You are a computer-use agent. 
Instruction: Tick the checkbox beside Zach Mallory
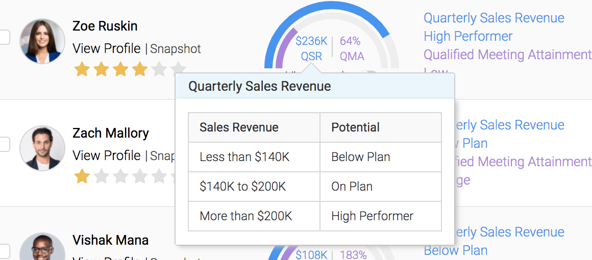4,144
